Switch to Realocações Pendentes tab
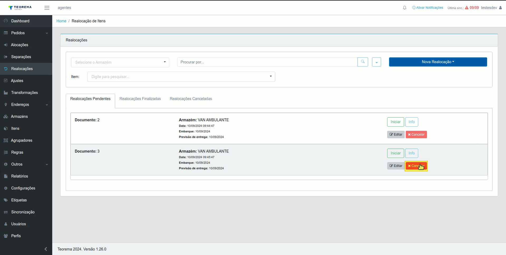Image resolution: width=506 pixels, height=255 pixels. coord(90,99)
